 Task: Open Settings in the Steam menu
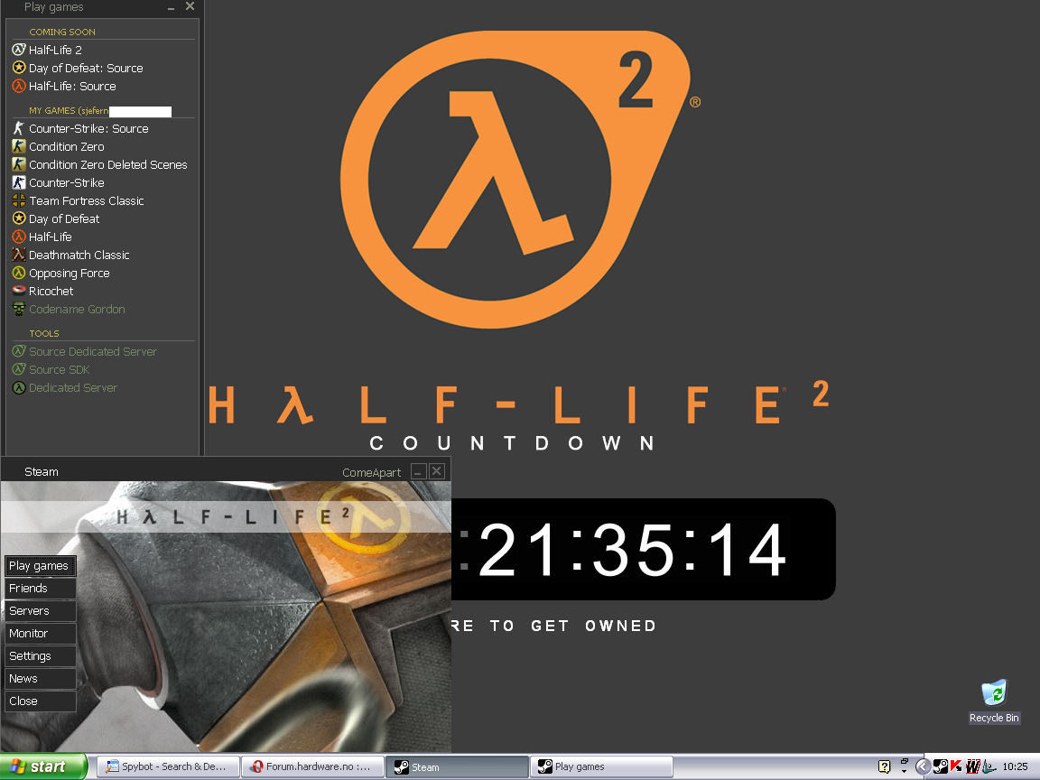point(39,656)
